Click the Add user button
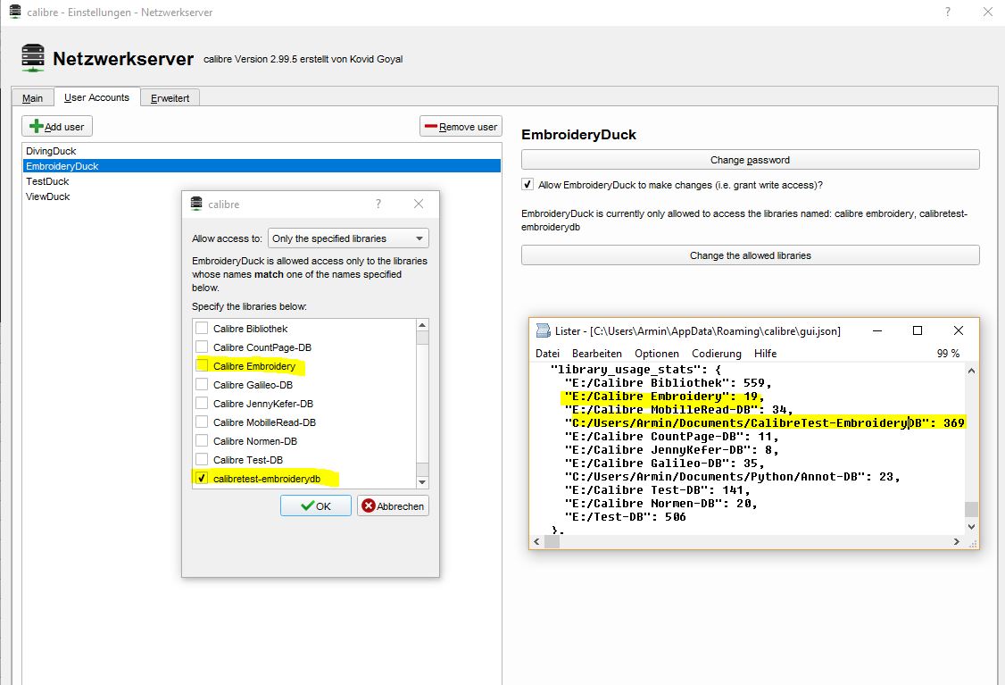Image resolution: width=1005 pixels, height=685 pixels. [57, 126]
